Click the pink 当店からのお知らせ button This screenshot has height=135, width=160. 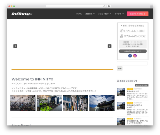coord(138,14)
